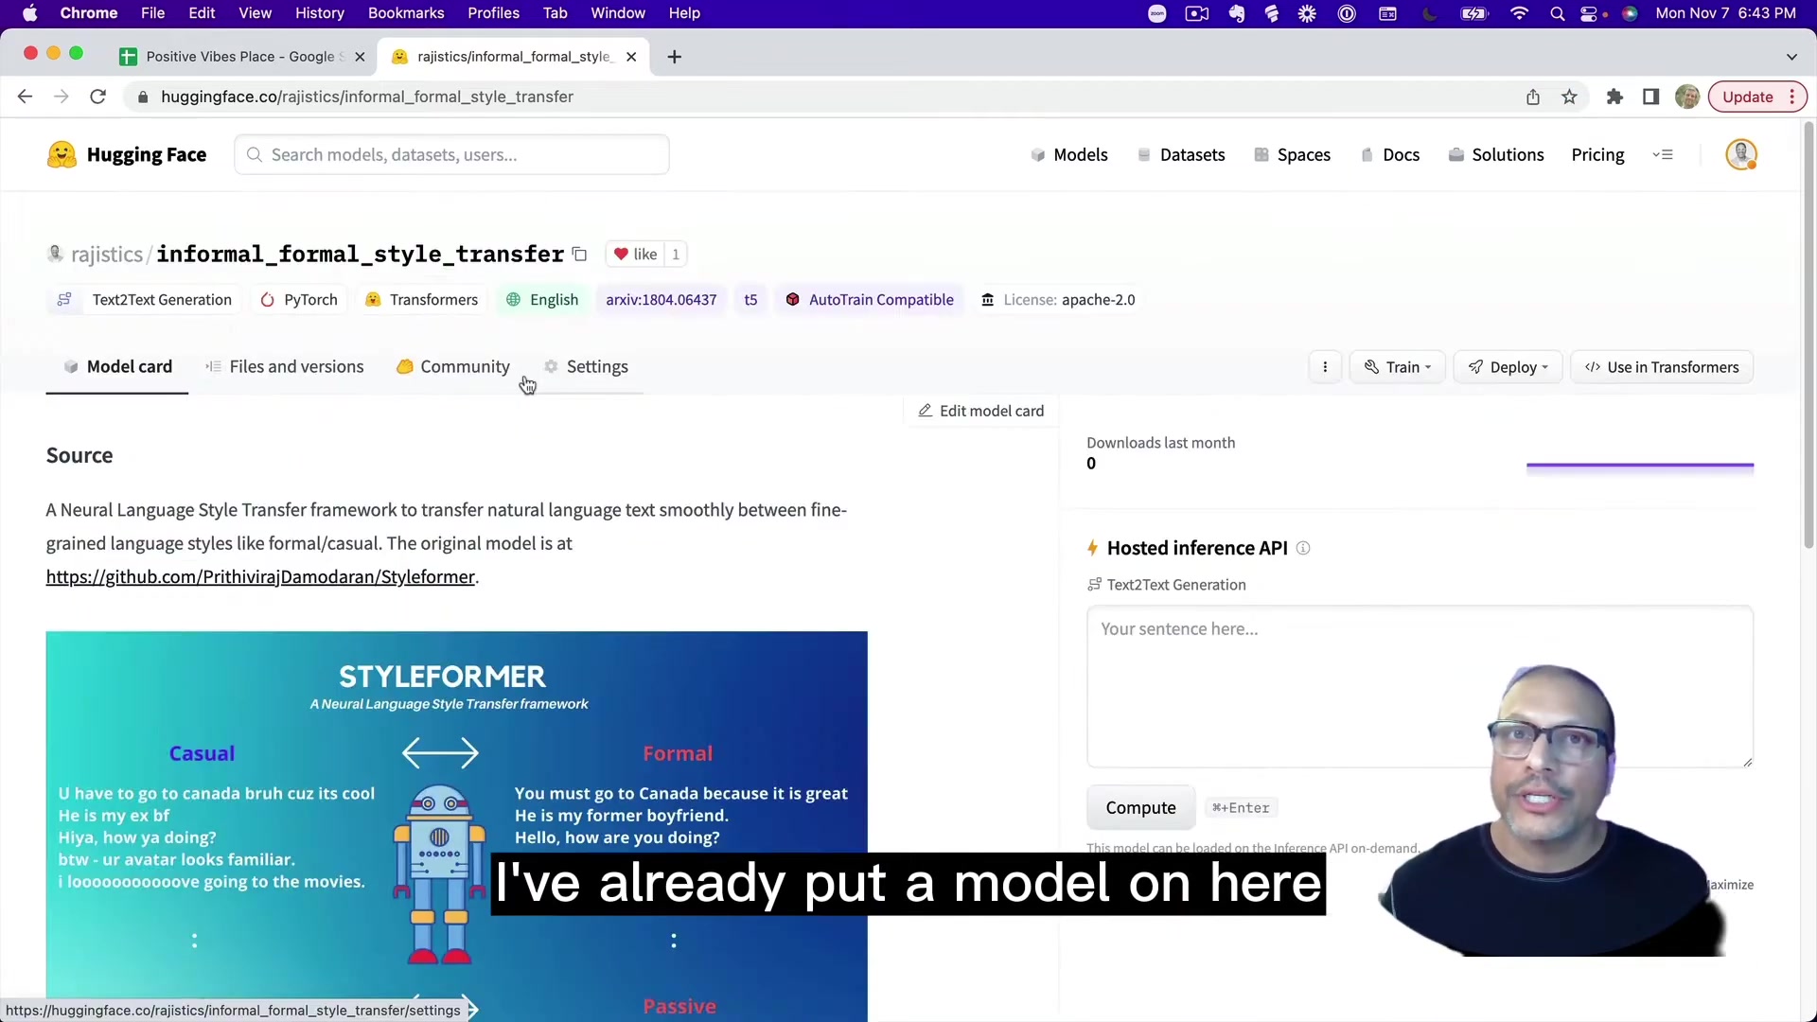
Task: Go to Datasets in the top nav
Action: (1181, 155)
